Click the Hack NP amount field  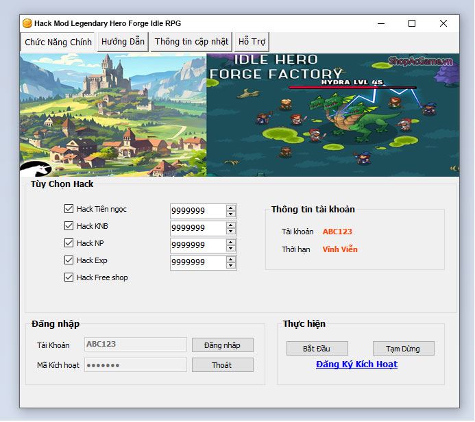198,245
